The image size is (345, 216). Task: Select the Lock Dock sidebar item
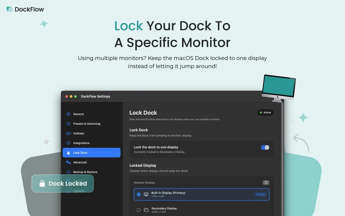tap(91, 153)
